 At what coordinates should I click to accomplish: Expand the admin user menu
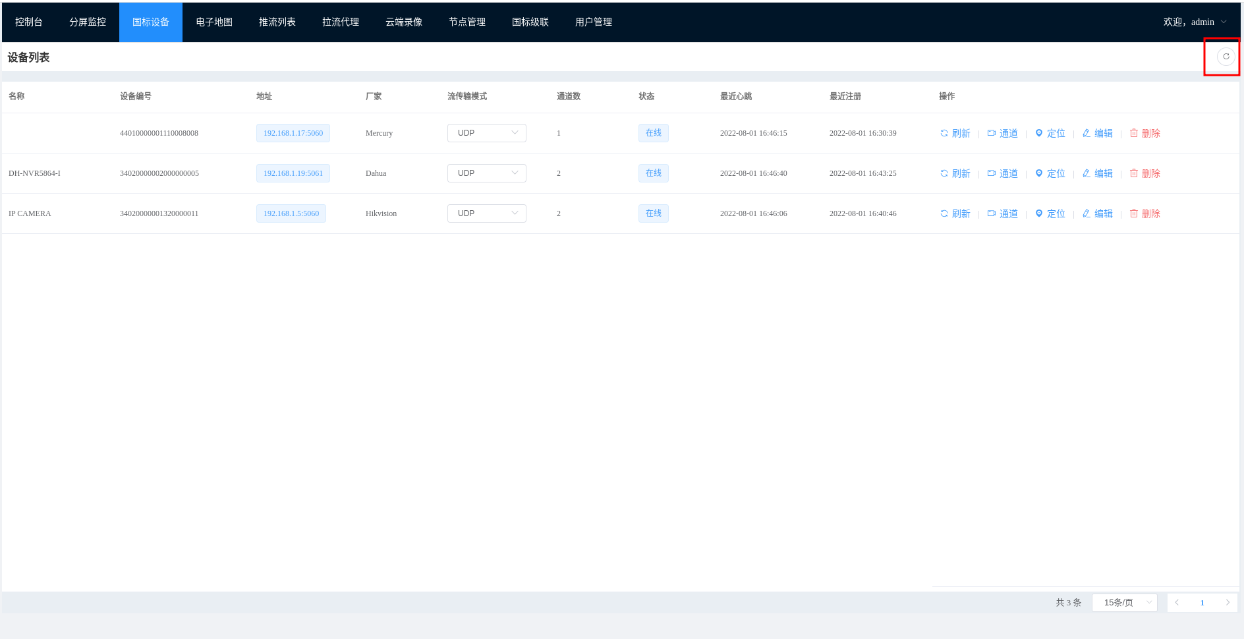click(1195, 22)
